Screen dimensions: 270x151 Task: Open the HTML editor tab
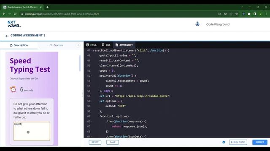[91, 45]
